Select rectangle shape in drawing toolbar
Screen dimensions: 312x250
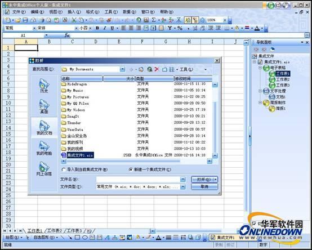tap(77, 237)
